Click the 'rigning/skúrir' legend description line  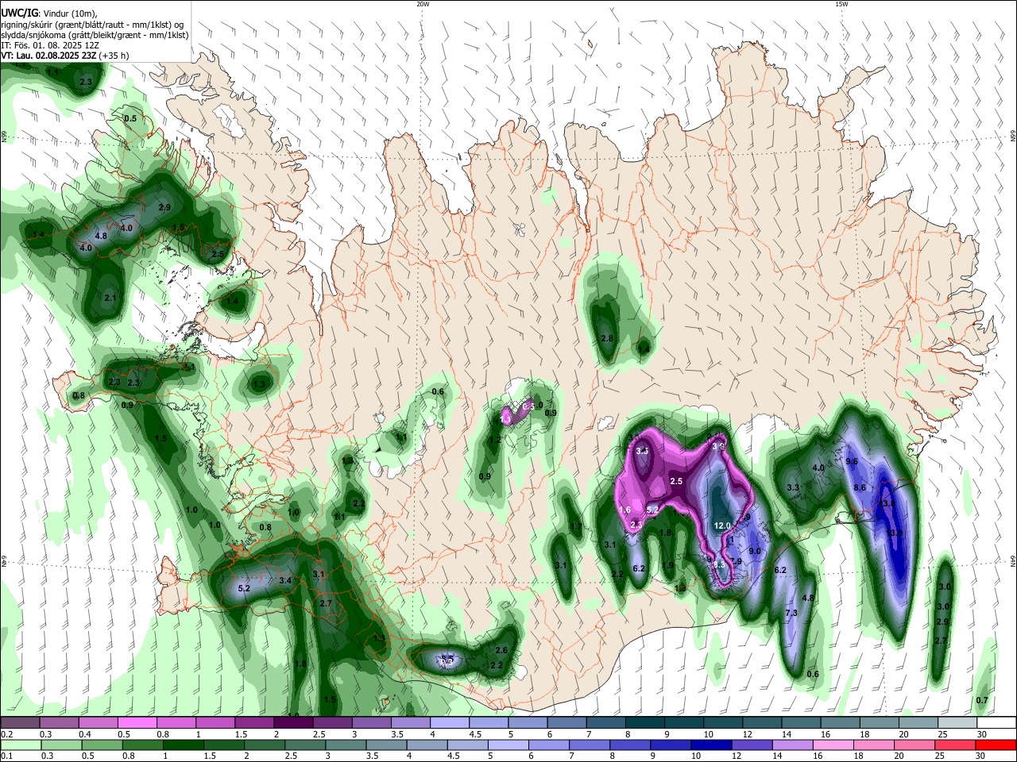point(92,24)
